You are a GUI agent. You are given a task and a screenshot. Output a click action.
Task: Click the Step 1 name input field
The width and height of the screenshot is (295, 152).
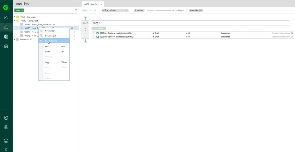pyautogui.click(x=190, y=23)
